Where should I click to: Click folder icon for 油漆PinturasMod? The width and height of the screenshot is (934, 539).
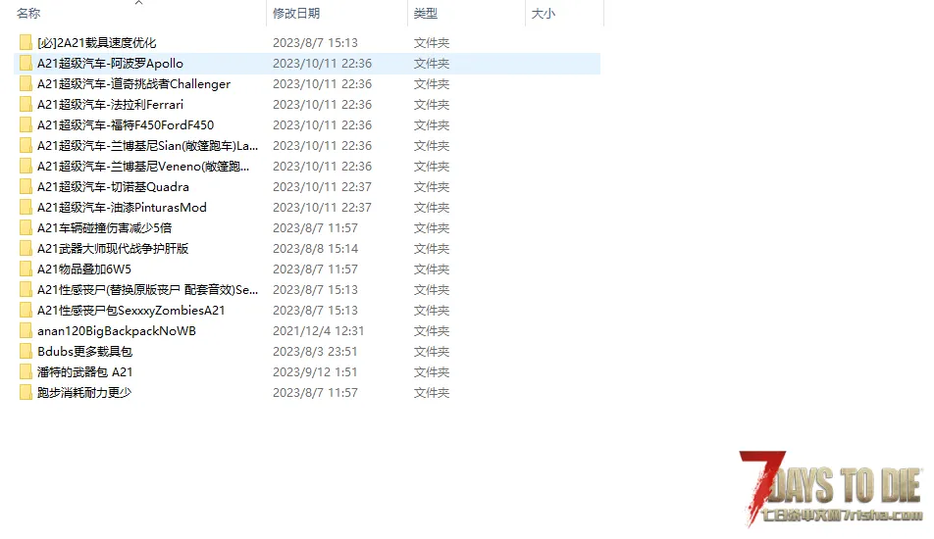[26, 208]
